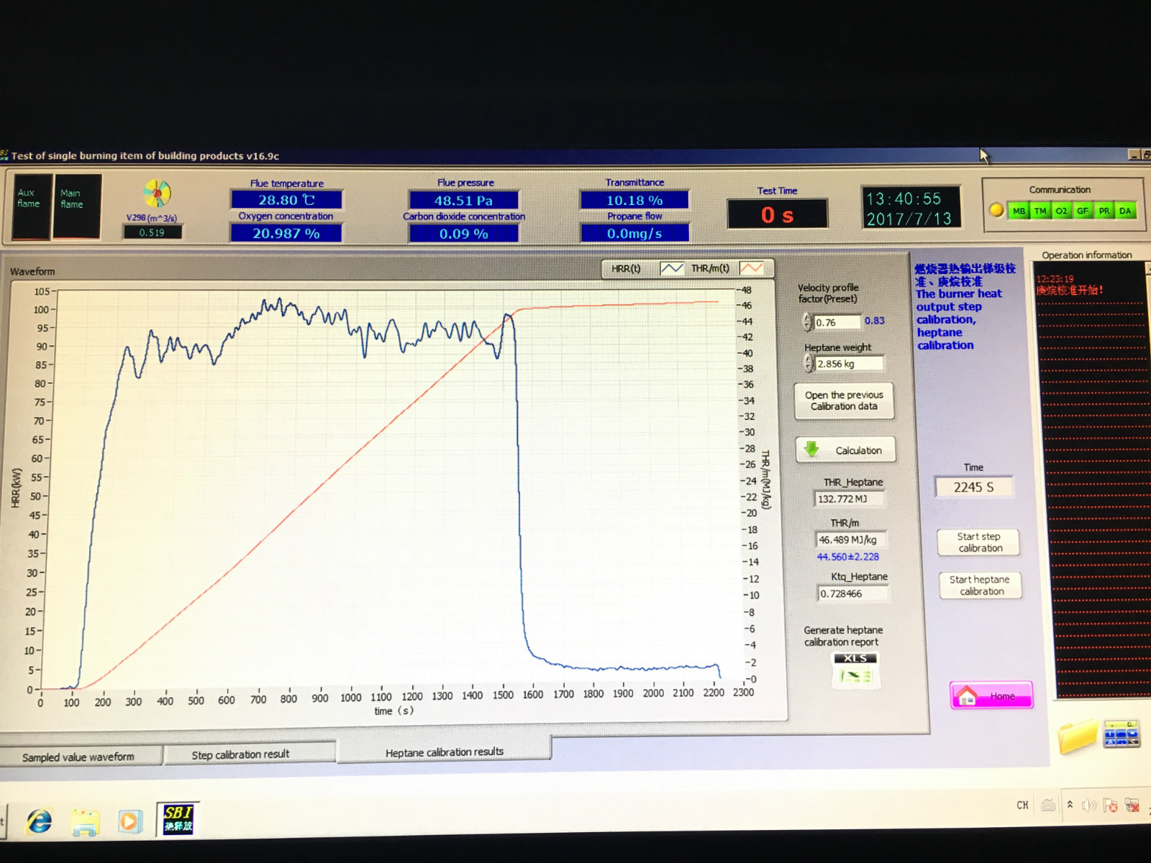Toggle the MB communication indicator

[x=1019, y=211]
